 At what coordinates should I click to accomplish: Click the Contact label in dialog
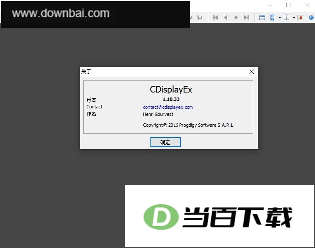pyautogui.click(x=94, y=107)
